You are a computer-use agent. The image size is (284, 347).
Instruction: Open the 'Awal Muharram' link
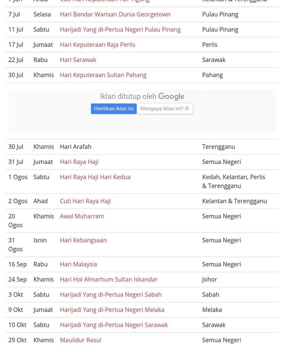pos(82,216)
